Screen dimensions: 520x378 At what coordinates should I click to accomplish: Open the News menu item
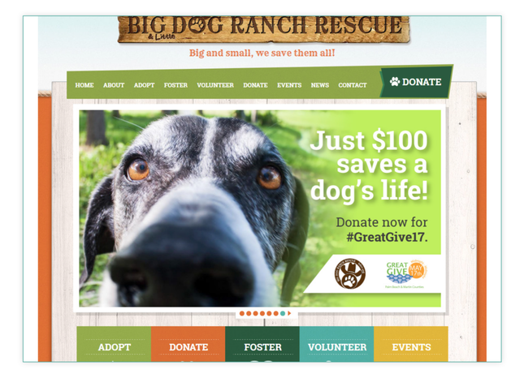(319, 85)
